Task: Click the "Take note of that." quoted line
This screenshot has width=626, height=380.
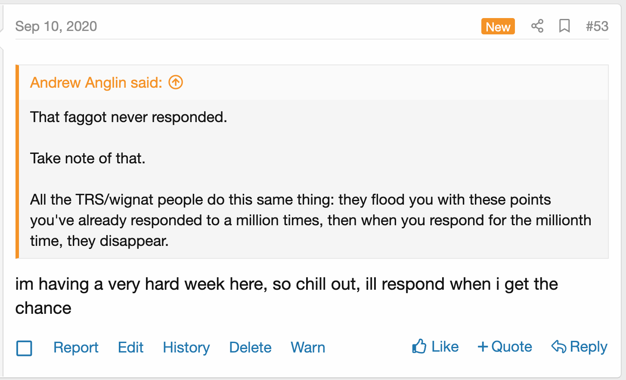Action: point(88,158)
